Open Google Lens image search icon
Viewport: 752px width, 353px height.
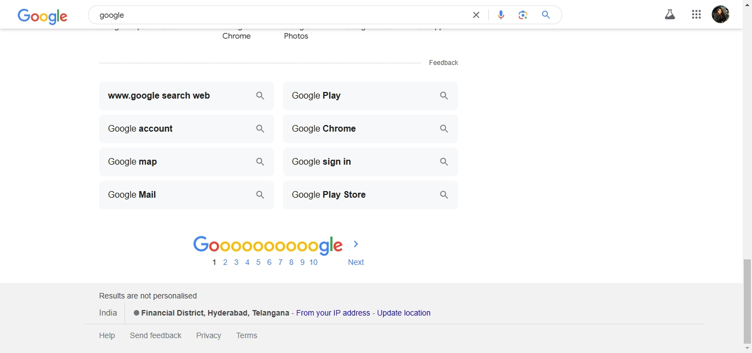523,15
